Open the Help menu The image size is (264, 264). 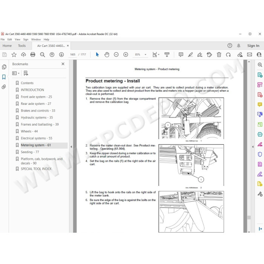46,39
